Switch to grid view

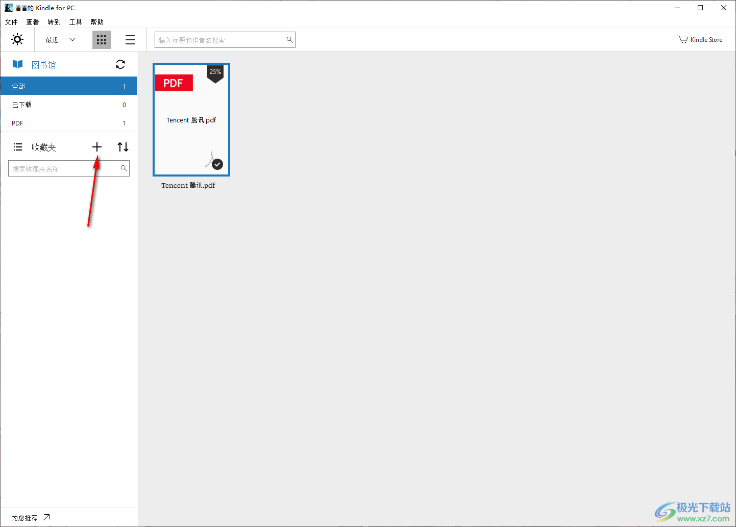point(102,40)
